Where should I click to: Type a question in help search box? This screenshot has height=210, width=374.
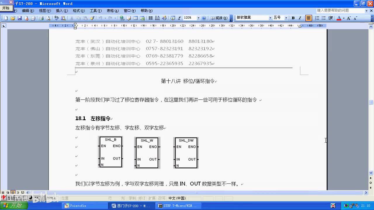click(x=340, y=10)
